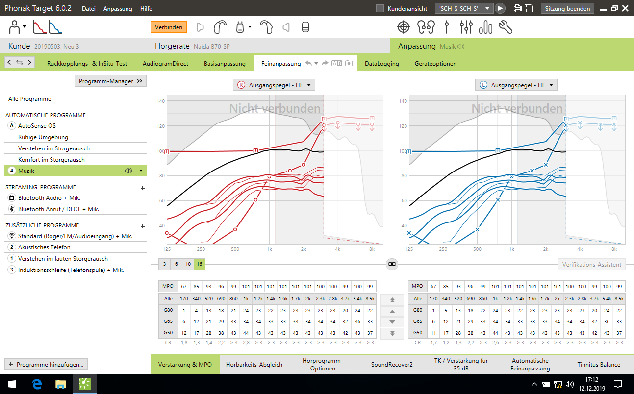Image resolution: width=634 pixels, height=394 pixels.
Task: Open left Ausgangspegel - HL dropdown
Action: point(516,85)
